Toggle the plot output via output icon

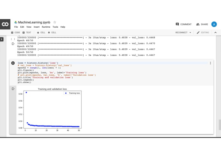pos(13,89)
